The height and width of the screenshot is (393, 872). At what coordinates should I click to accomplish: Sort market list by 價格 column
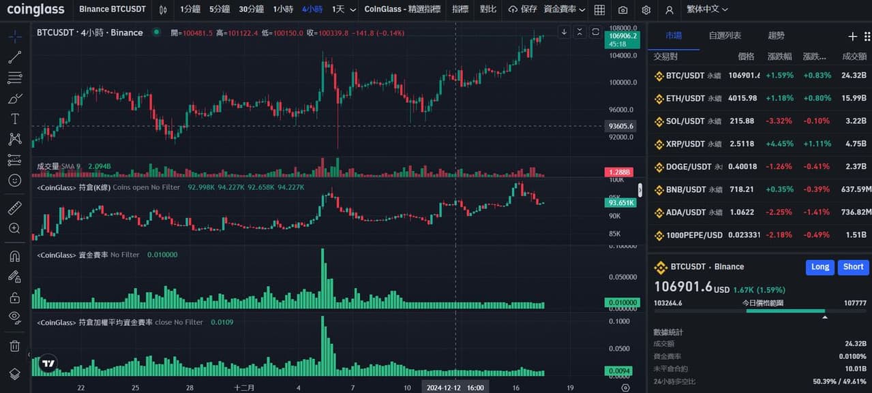coord(746,57)
